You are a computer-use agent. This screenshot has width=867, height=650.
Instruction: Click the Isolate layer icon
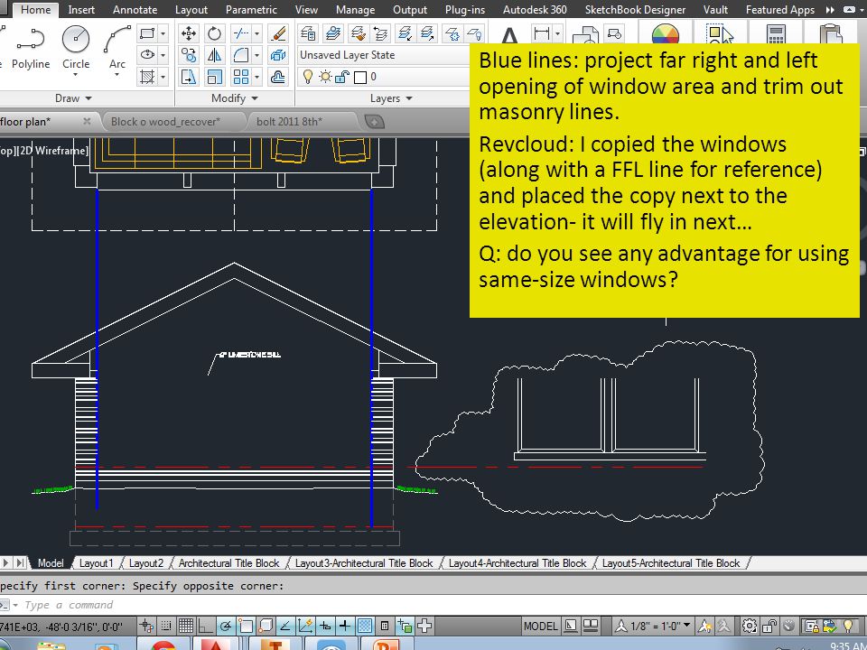click(x=405, y=33)
